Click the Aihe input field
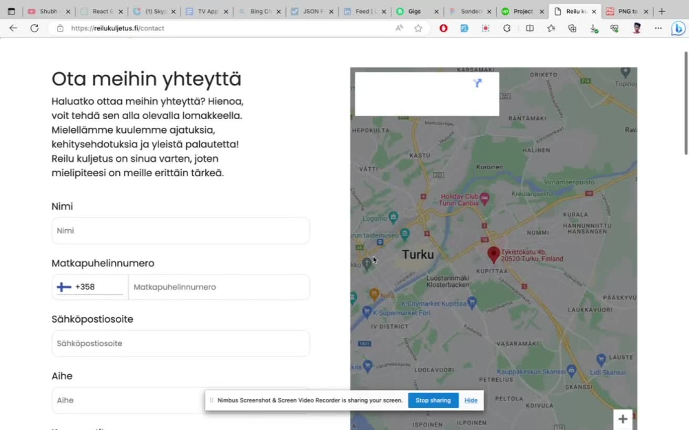Image resolution: width=689 pixels, height=430 pixels. coord(181,400)
